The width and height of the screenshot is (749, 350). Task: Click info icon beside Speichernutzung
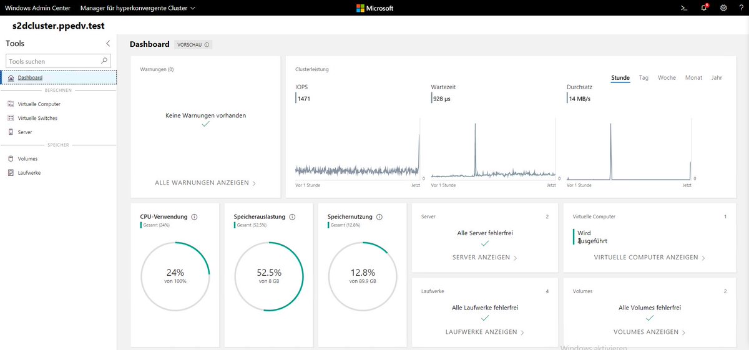(379, 217)
